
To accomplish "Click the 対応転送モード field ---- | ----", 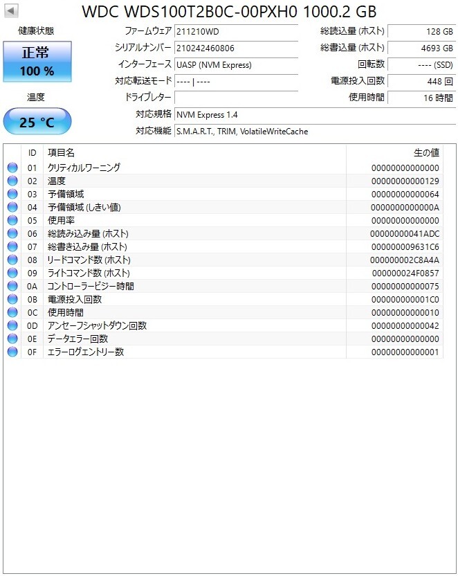I will [x=236, y=81].
